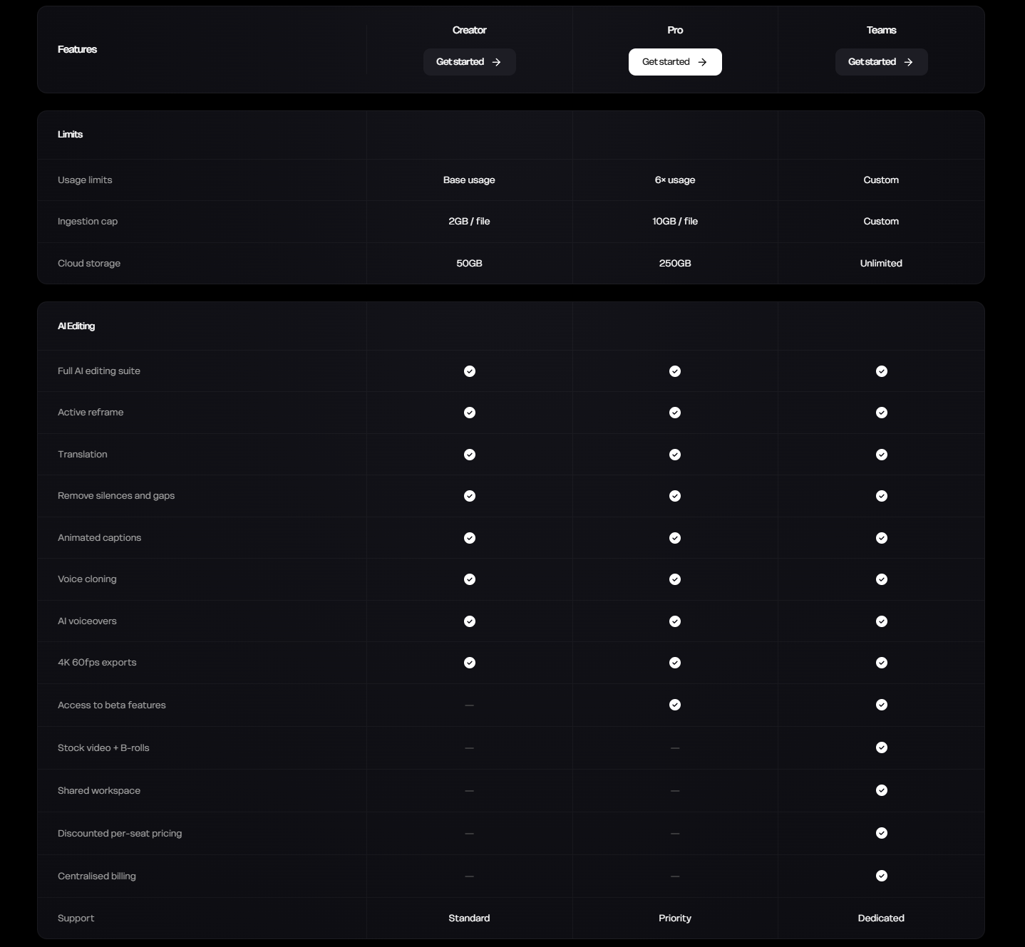
Task: Click the Pro checkmark for 4K 60fps exports
Action: click(675, 663)
